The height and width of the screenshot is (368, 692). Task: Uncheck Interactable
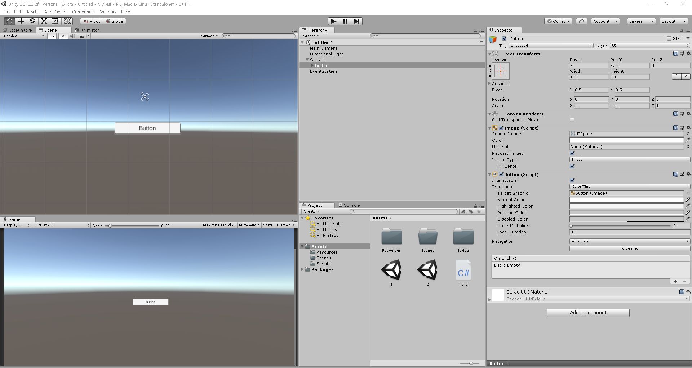572,180
